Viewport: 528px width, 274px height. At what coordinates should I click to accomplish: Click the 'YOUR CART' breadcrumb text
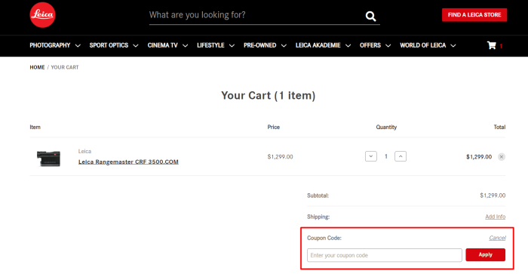point(65,67)
